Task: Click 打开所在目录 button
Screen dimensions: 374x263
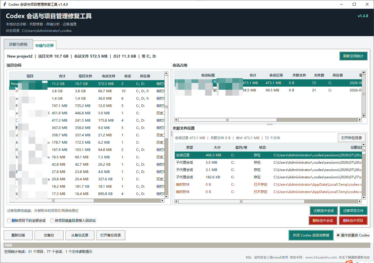Action: click(x=352, y=138)
